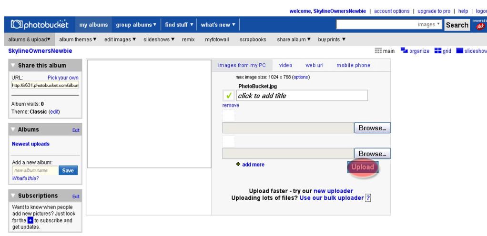487x236 pixels.
Task: Open the albums & upload dropdown
Action: click(x=29, y=39)
